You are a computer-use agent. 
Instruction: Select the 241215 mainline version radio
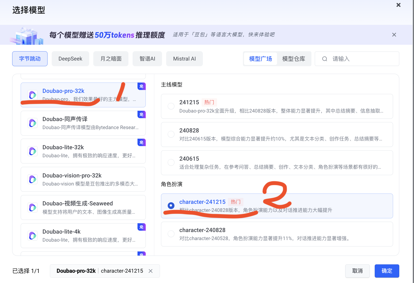(x=171, y=106)
